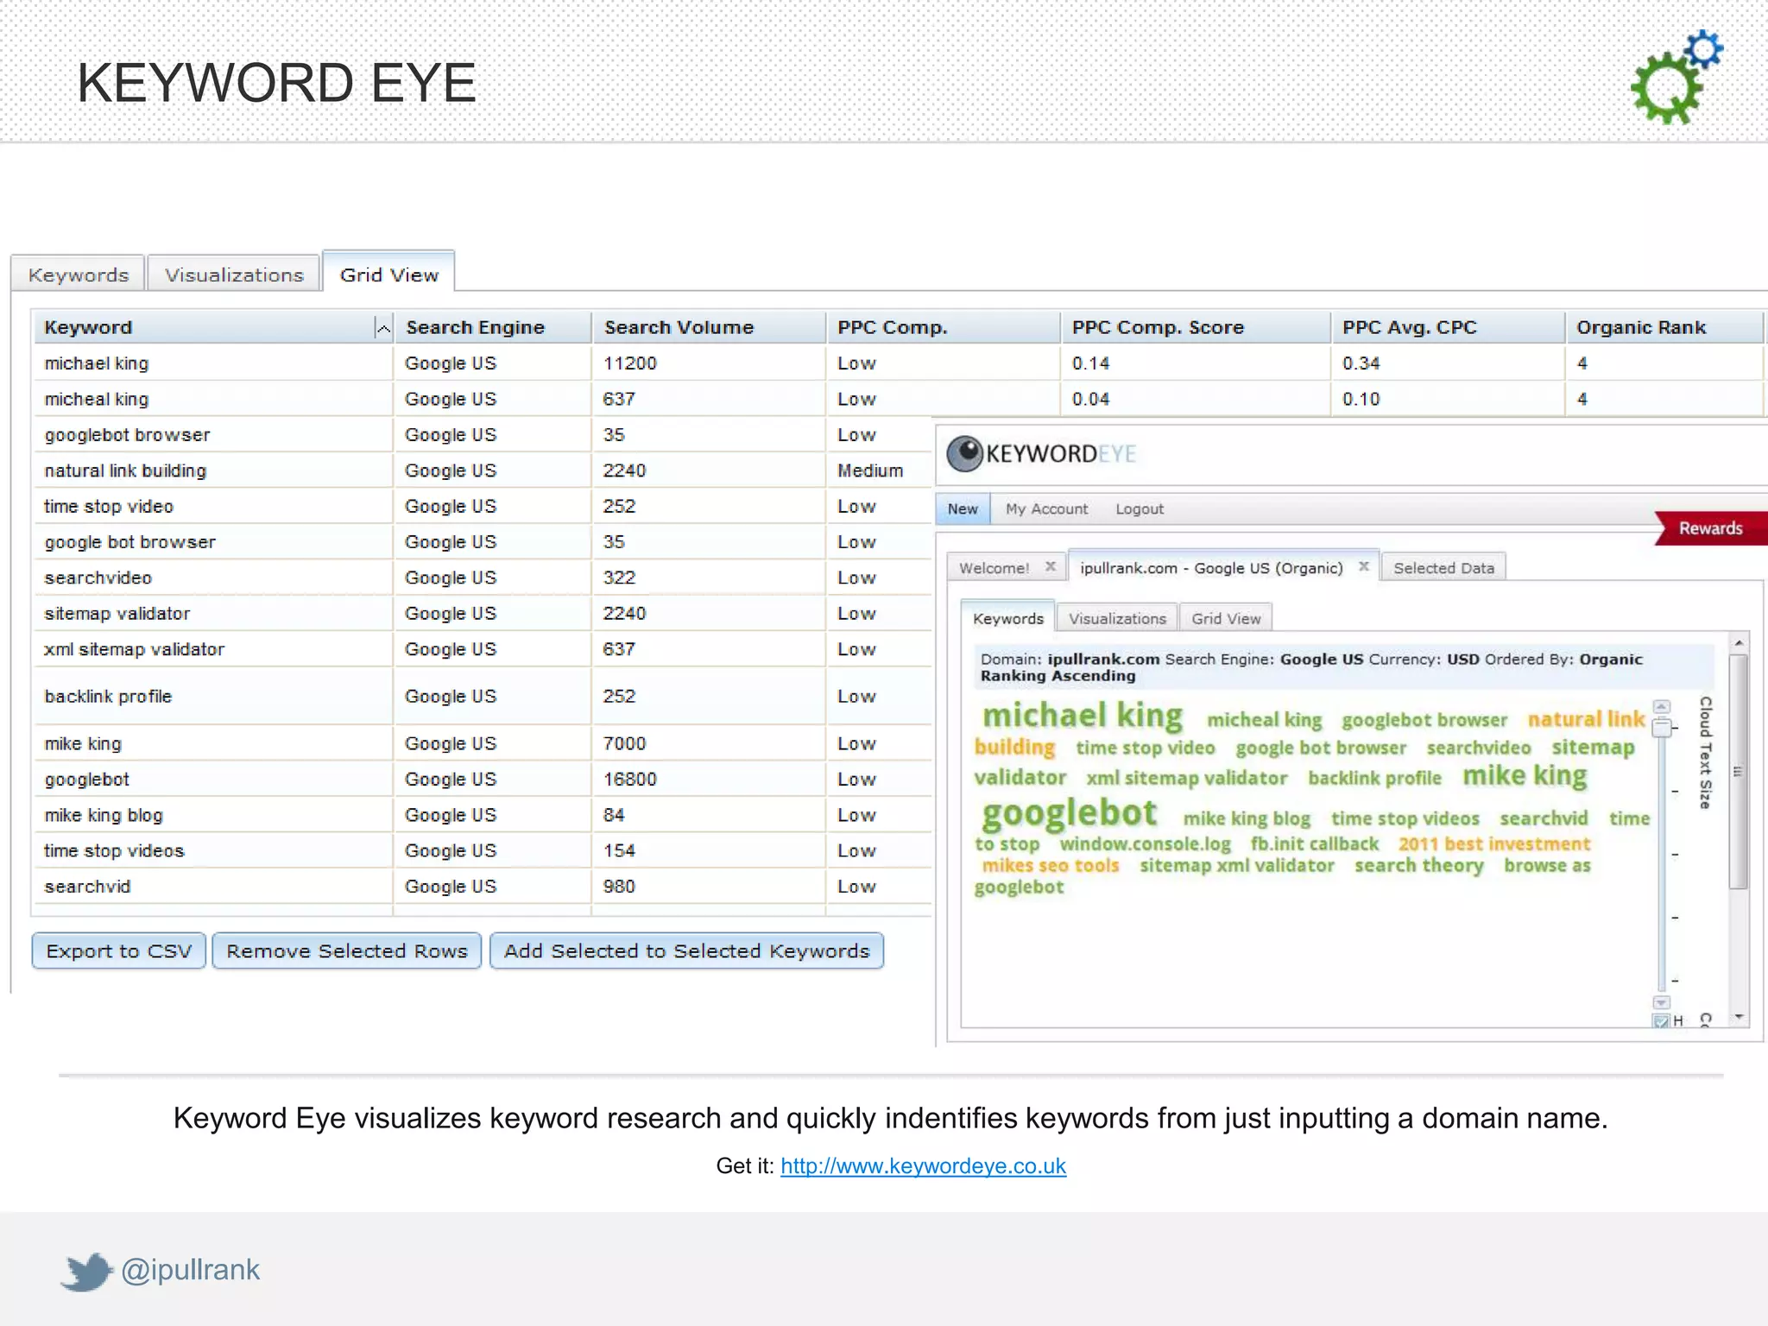This screenshot has height=1326, width=1768.
Task: Click 'sitemap xml validator' cloud keyword
Action: click(x=1236, y=865)
